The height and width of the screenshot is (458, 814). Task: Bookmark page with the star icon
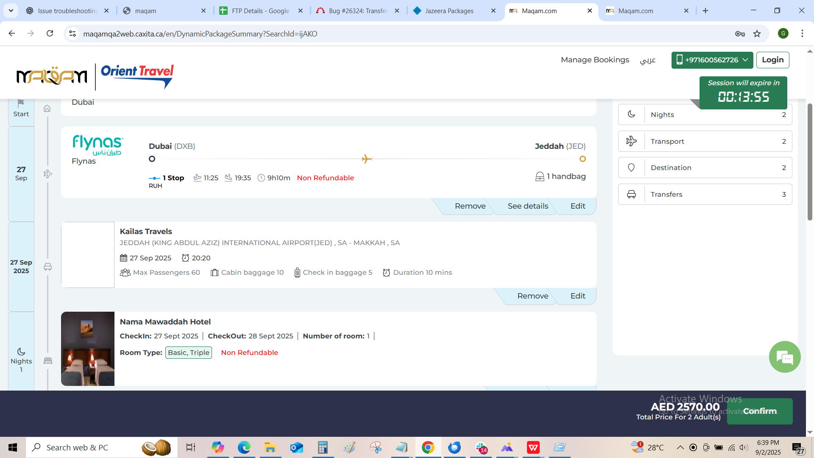(x=757, y=34)
